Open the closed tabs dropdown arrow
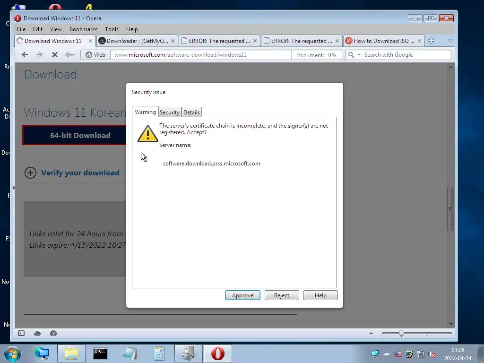This screenshot has height=363, width=484. 450,41
